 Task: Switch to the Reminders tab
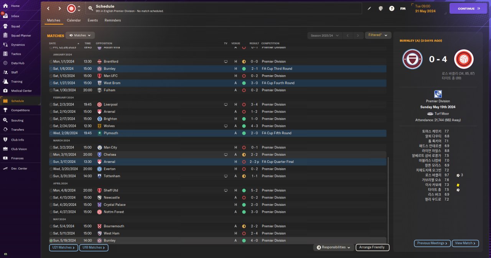click(113, 20)
